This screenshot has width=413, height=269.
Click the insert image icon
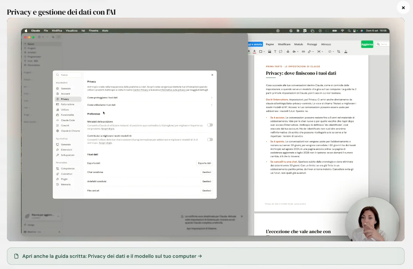tap(270, 51)
